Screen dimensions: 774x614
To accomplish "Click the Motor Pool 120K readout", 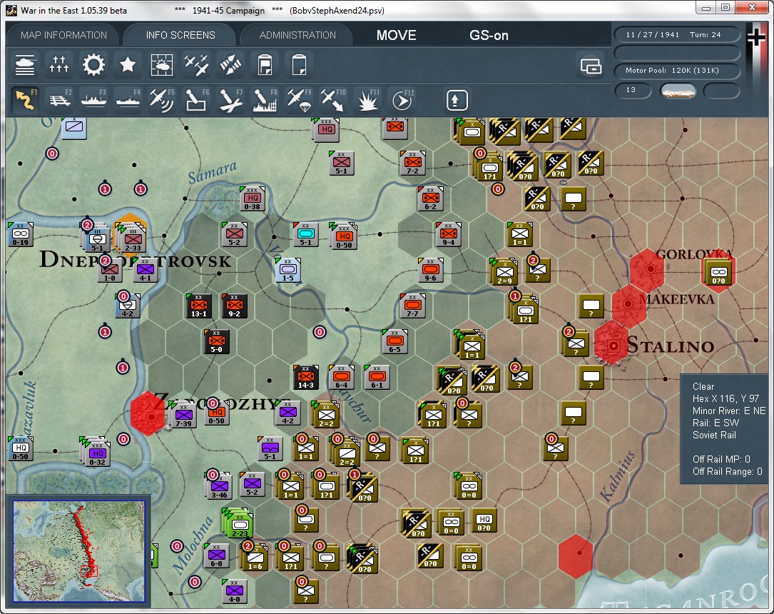I will 677,70.
